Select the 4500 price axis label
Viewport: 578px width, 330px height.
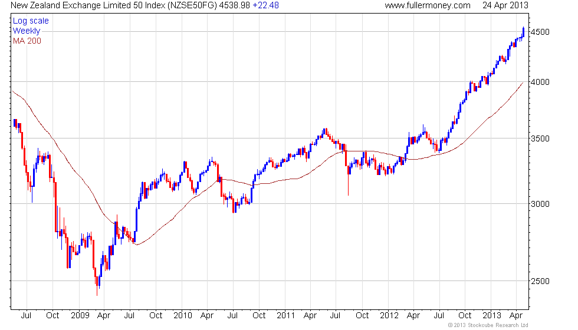coord(540,32)
